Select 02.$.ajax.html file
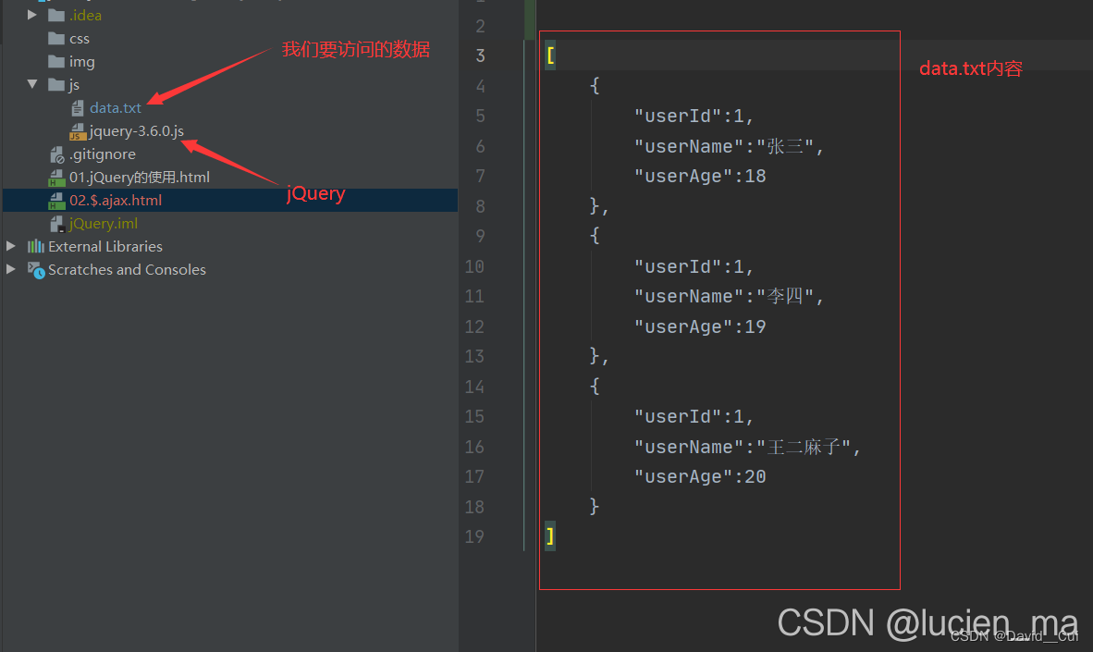Image resolution: width=1093 pixels, height=652 pixels. (116, 200)
